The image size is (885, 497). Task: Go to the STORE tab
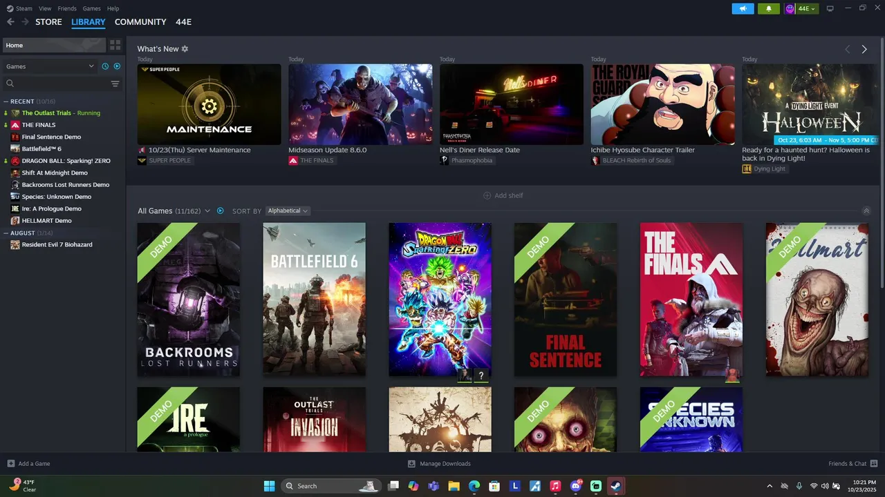click(x=48, y=22)
